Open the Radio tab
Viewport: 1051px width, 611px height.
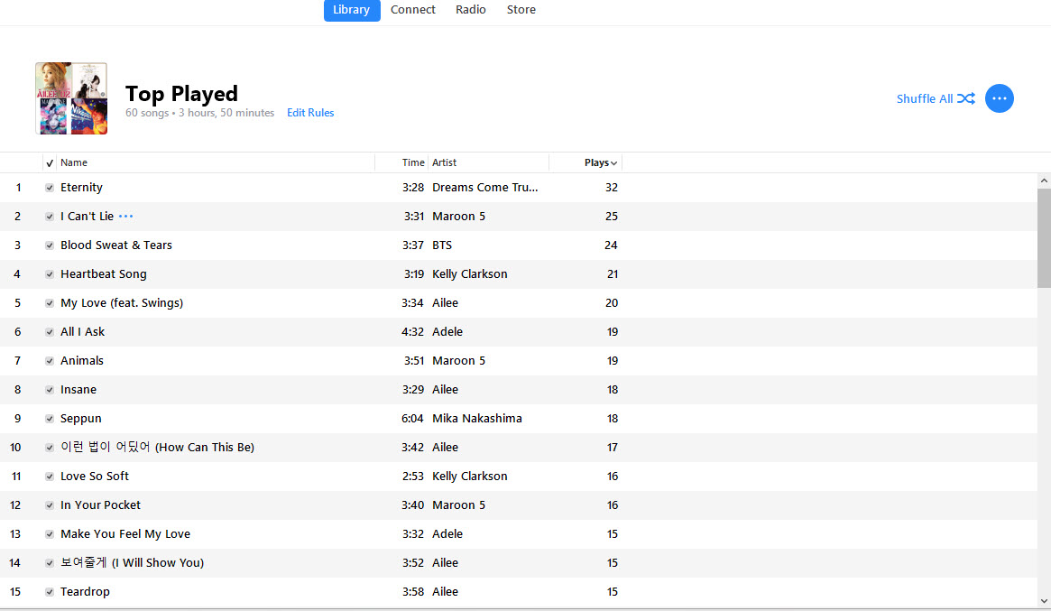(470, 10)
